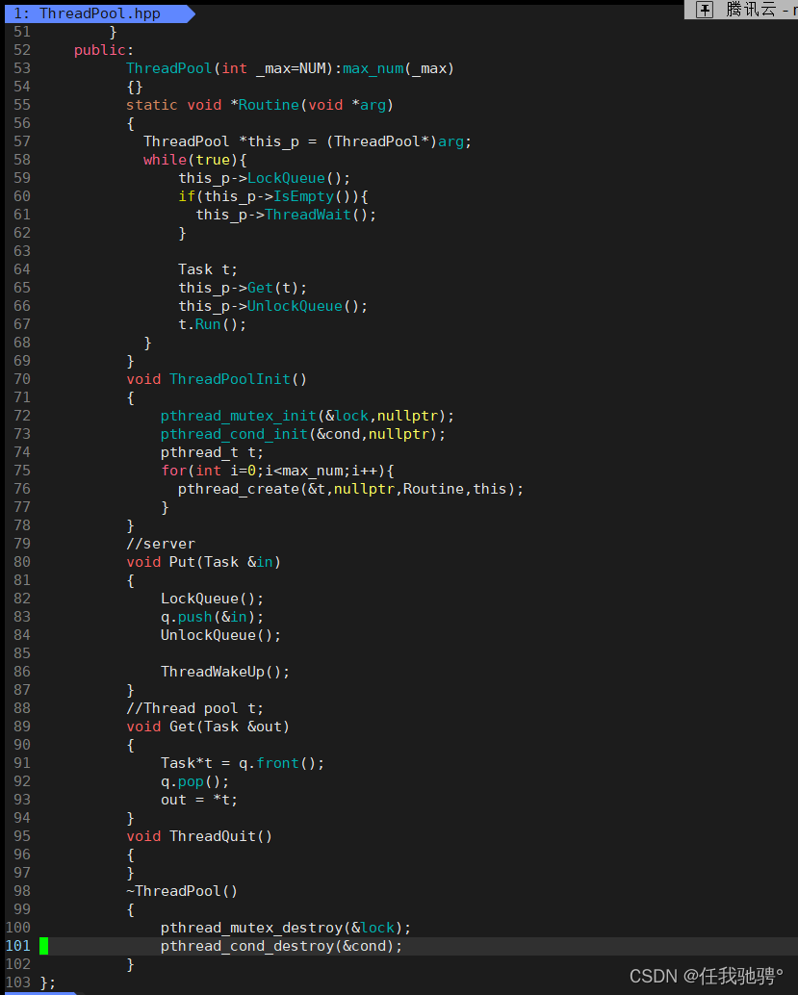
Task: Click 'pthread_cond_destroy(&cond);' on line 101
Action: pos(281,946)
